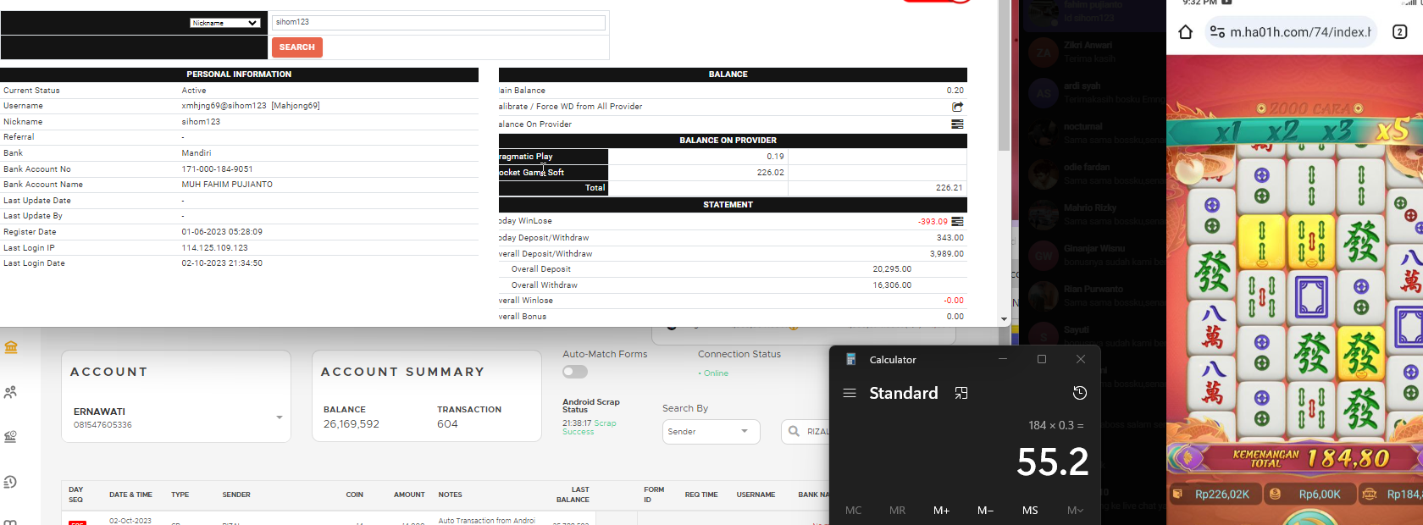Click the Force WD calibrate icon

(x=957, y=107)
